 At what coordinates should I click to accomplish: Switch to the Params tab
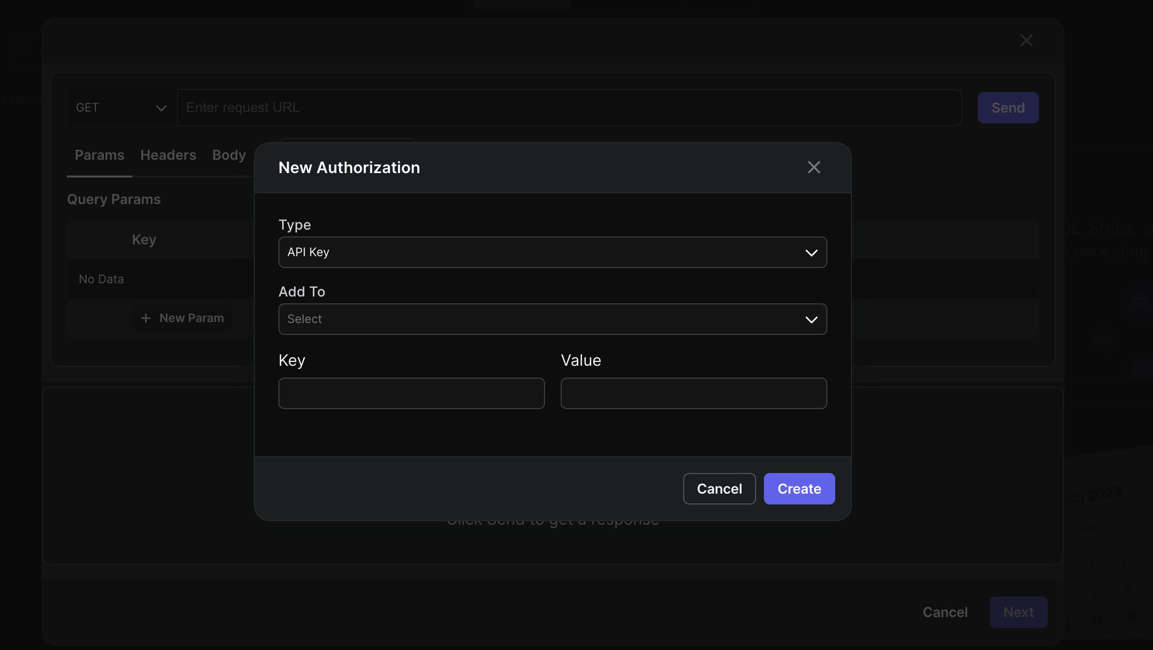pos(99,155)
